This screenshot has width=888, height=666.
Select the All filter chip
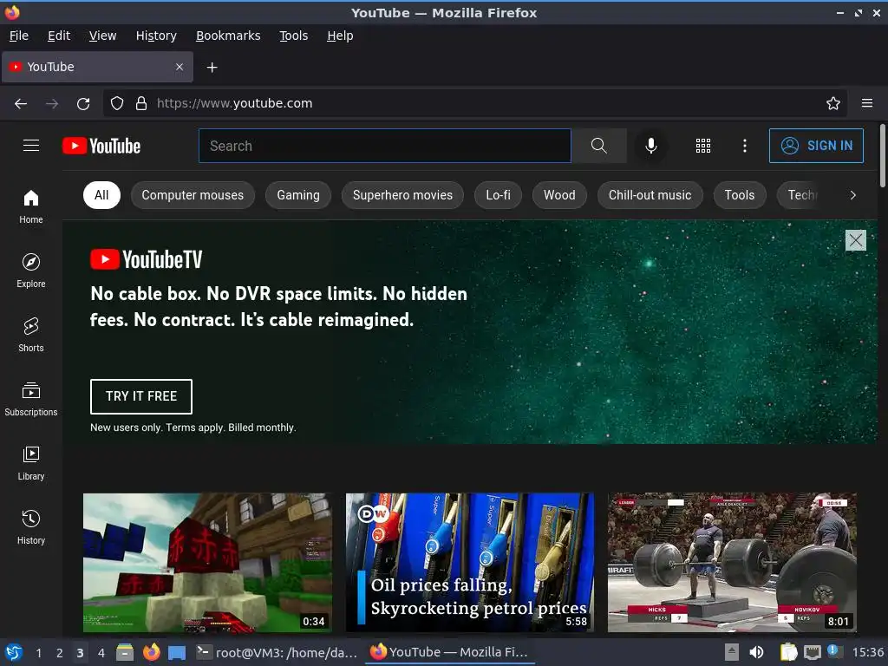click(x=101, y=195)
